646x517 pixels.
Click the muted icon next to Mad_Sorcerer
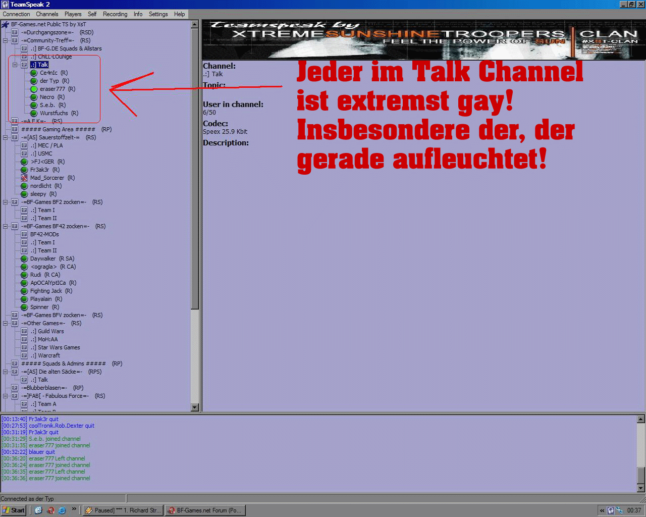click(x=24, y=178)
